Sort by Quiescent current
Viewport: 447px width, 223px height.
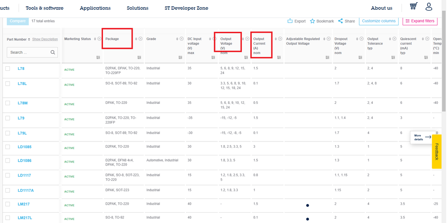pos(423,39)
